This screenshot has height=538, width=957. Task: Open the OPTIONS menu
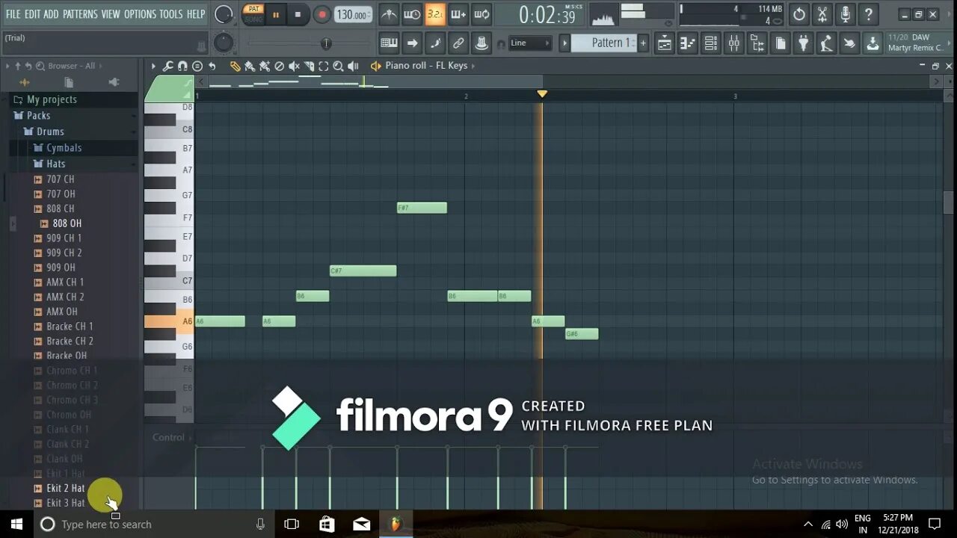coord(140,14)
